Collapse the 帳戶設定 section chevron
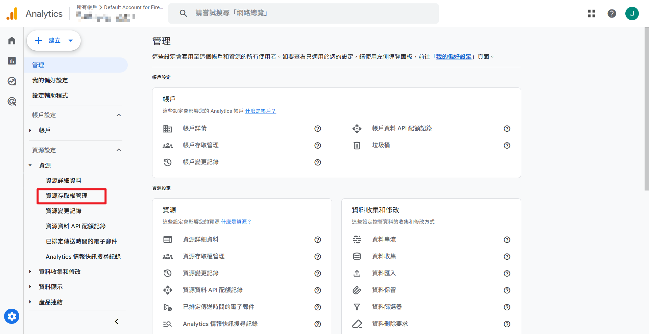Image resolution: width=649 pixels, height=334 pixels. [x=119, y=115]
